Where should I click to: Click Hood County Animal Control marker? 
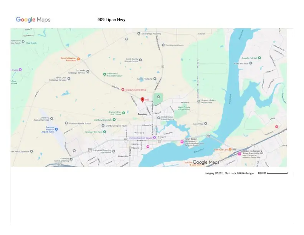coord(140,60)
